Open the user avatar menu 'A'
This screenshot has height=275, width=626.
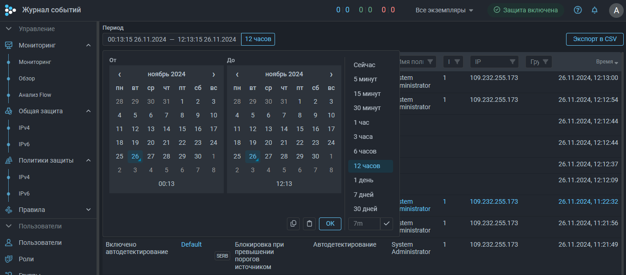click(615, 10)
